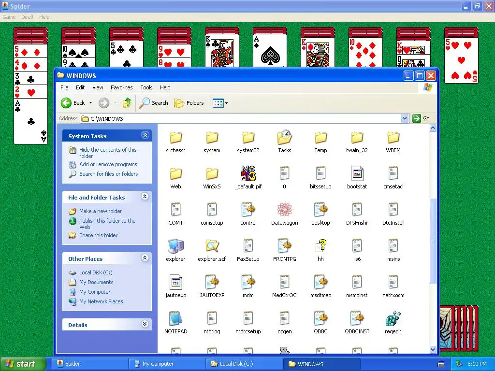Viewport: 495px width, 371px height.
Task: Select the msdfmap file icon
Action: (321, 282)
